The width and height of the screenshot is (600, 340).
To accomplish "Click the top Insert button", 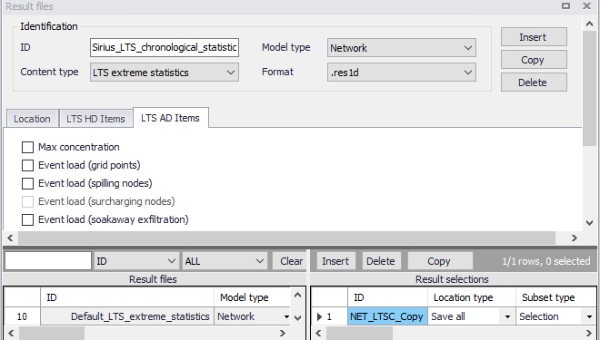I will pyautogui.click(x=534, y=37).
